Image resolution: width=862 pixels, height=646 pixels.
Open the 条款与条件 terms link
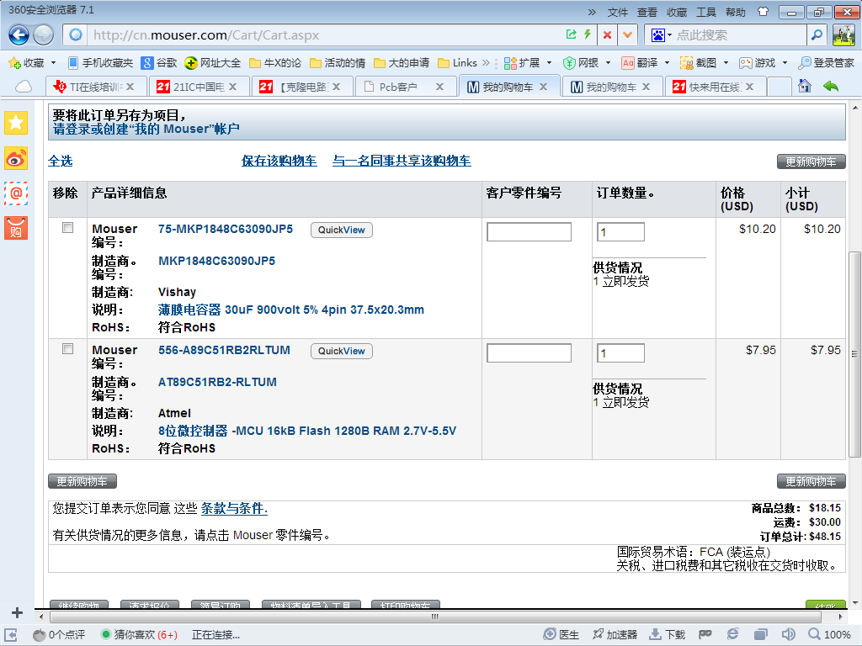coord(234,509)
